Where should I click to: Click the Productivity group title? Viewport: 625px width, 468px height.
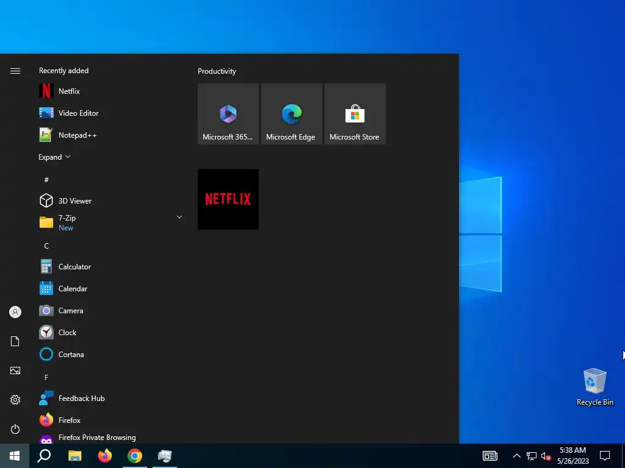pyautogui.click(x=217, y=71)
